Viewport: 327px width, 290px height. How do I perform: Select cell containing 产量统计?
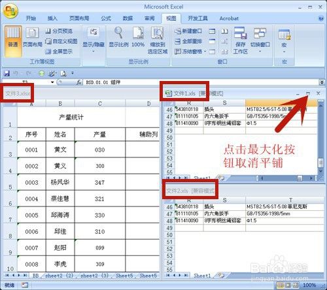71,118
